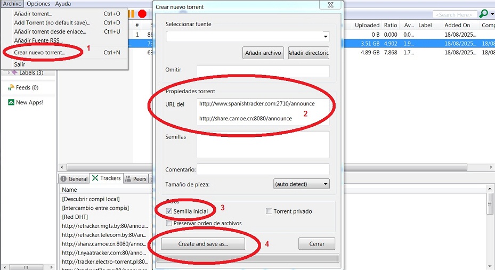The width and height of the screenshot is (495, 270).
Task: Select Crear nuevo torrent menu entry
Action: point(40,53)
